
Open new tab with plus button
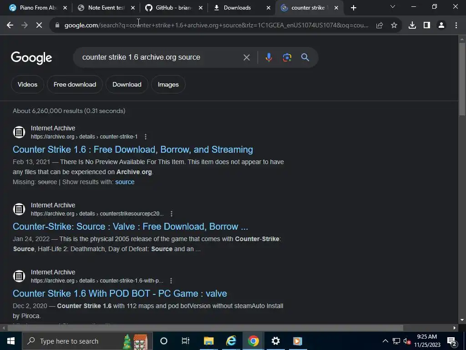[x=353, y=8]
